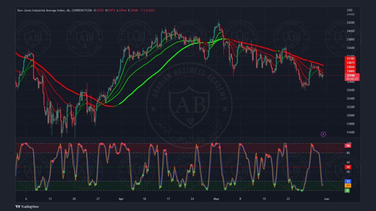Click the 31600 price axis label
Image resolution: width=376 pixels, height=211 pixels.
(x=350, y=132)
